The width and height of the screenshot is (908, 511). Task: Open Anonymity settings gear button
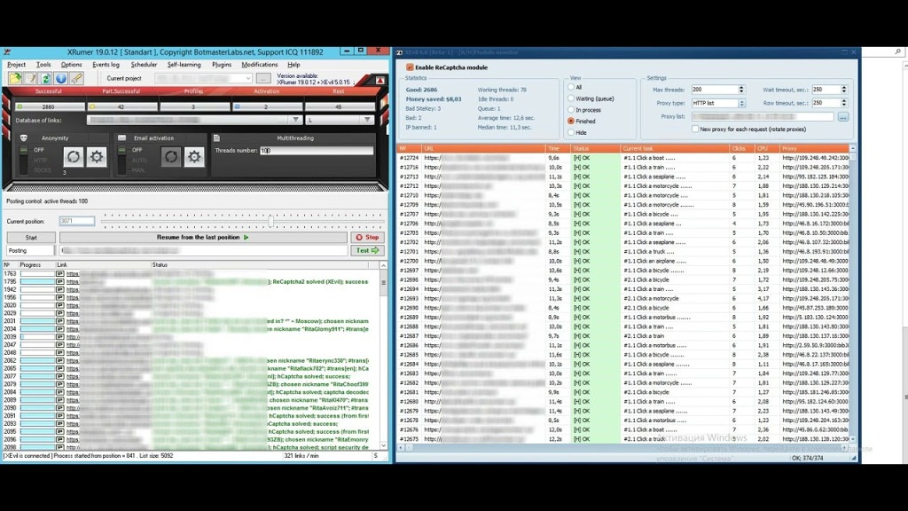click(97, 156)
